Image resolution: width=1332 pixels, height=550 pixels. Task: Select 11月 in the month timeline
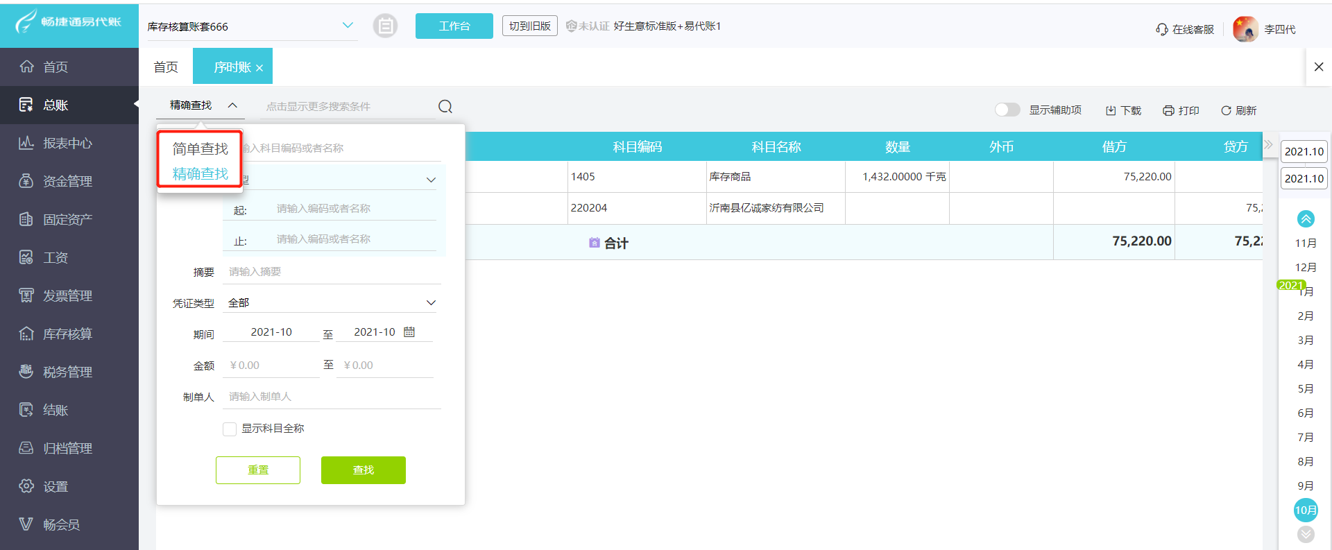pos(1306,243)
